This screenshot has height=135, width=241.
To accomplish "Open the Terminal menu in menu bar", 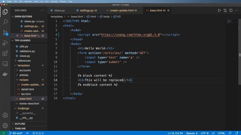I will coord(54,1).
